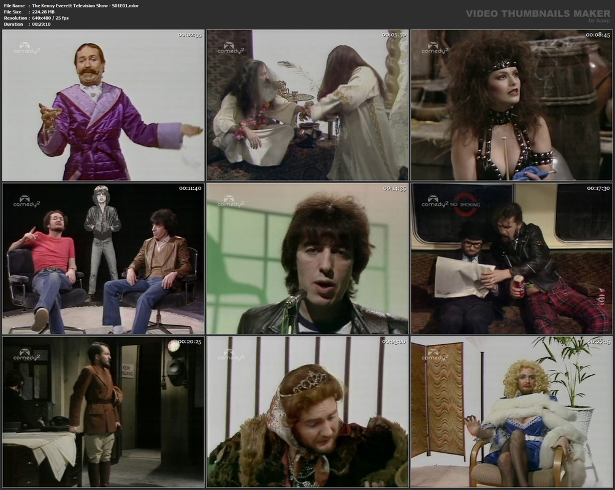Screen dimensions: 615x490
Task: Select the frame stamped 00:14:35
Action: tap(308, 258)
